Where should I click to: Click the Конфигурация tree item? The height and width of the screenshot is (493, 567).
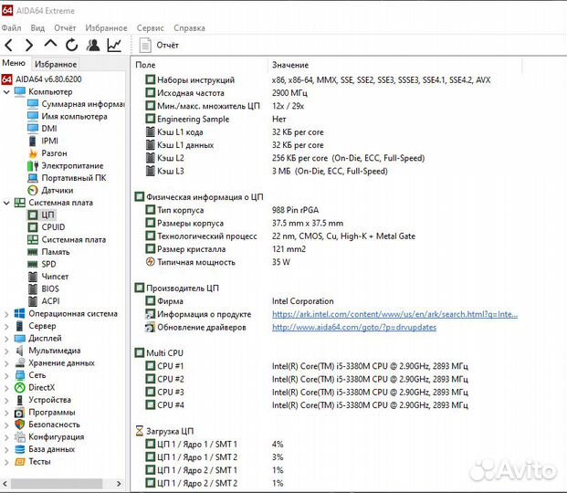pyautogui.click(x=49, y=437)
